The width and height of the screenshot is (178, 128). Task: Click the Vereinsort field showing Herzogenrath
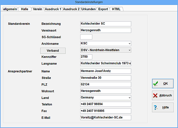coord(106,30)
